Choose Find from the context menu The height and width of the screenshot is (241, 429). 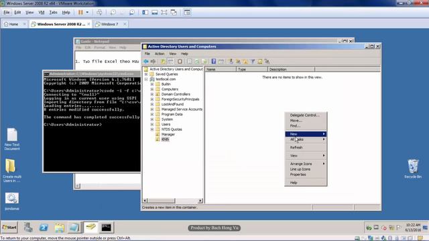click(306, 126)
